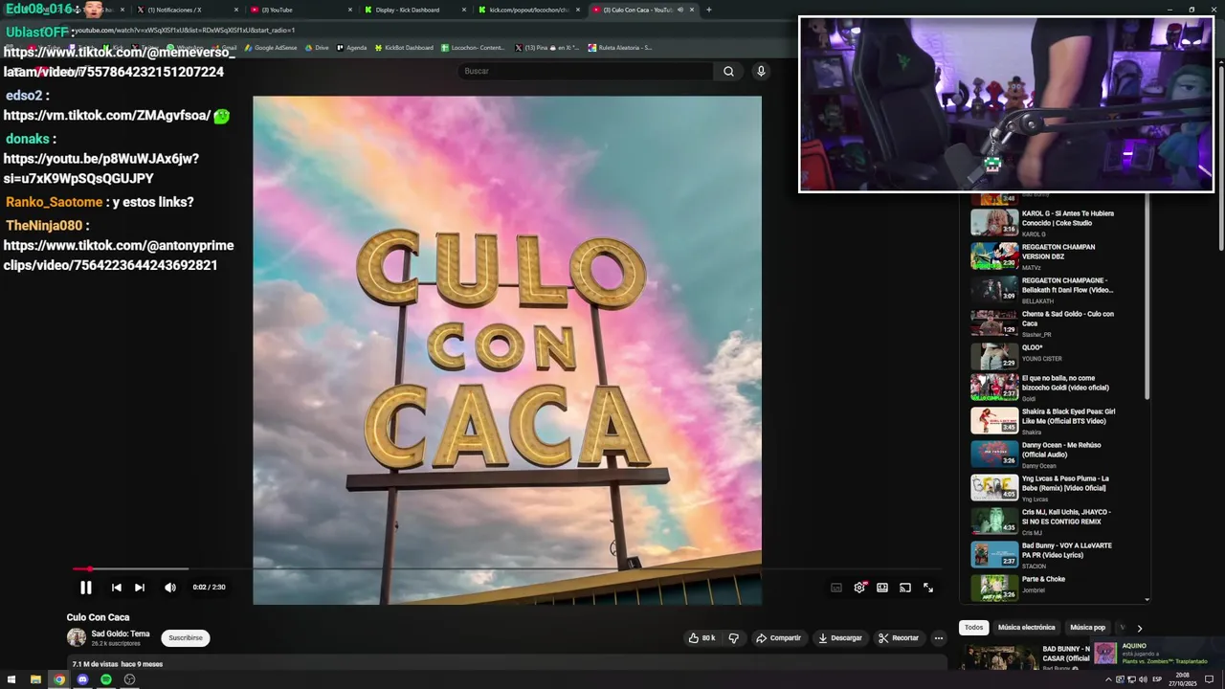Open AQUINO Steam friend notification
The height and width of the screenshot is (689, 1225).
pyautogui.click(x=1156, y=653)
